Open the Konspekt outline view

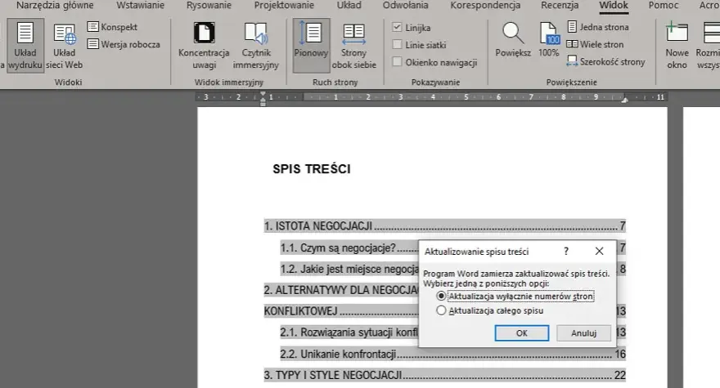[x=113, y=27]
